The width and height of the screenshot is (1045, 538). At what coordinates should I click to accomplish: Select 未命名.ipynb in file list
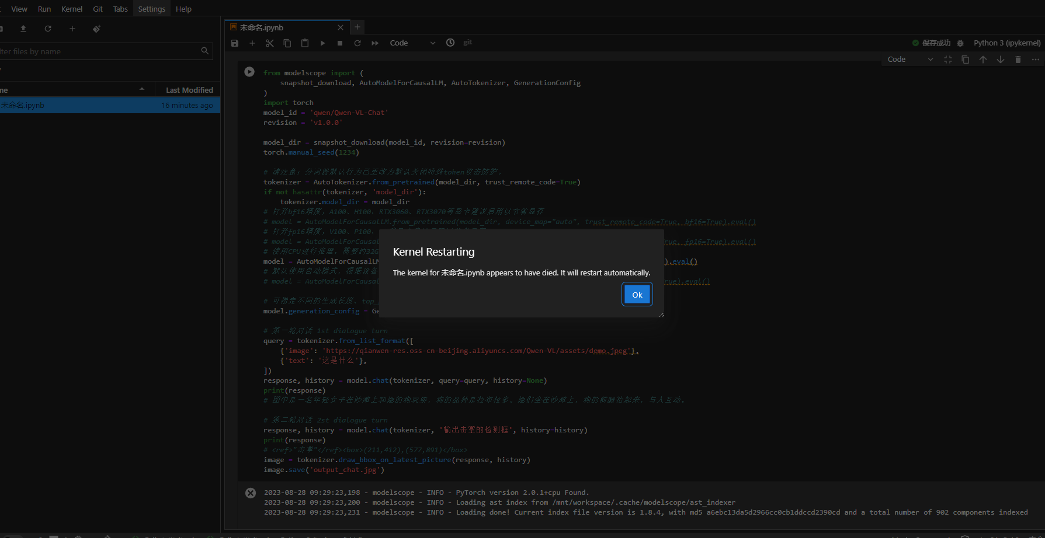(110, 105)
